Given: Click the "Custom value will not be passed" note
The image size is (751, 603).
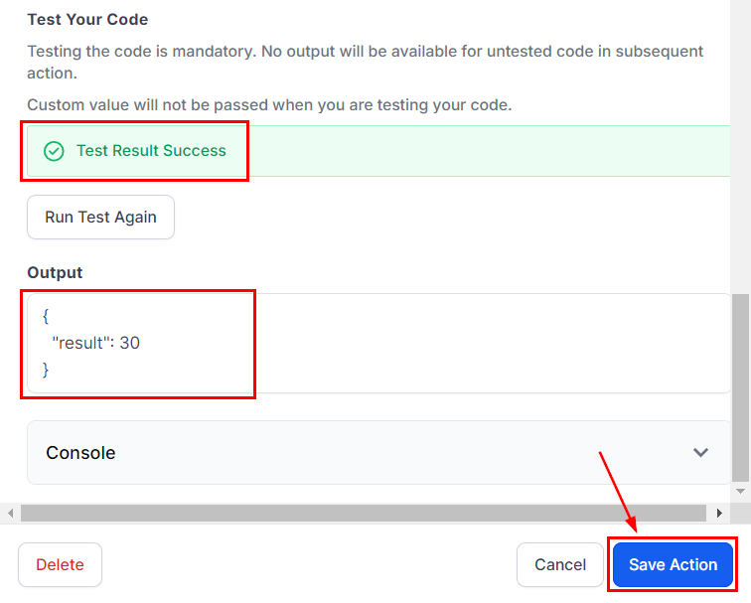Looking at the screenshot, I should [269, 104].
